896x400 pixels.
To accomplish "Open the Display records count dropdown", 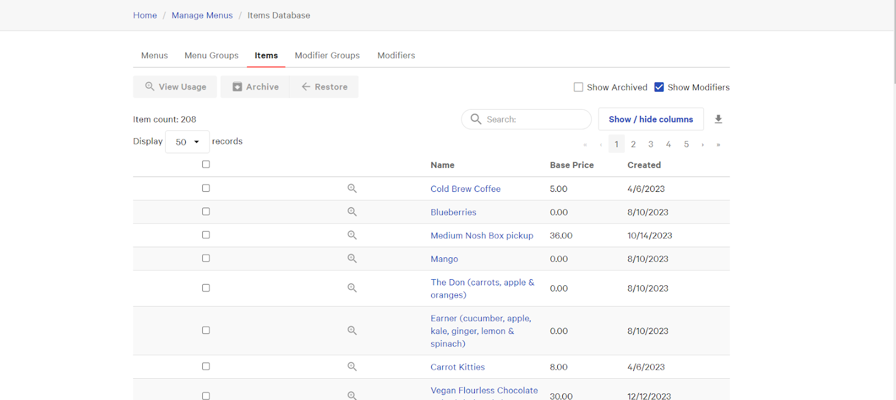I will (x=187, y=142).
